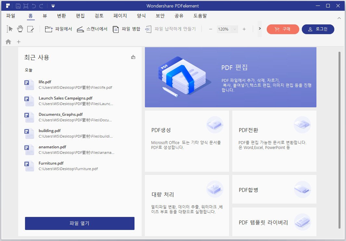Open the PDF전환 convert card
Image resolution: width=346 pixels, height=241 pixels.
274,141
